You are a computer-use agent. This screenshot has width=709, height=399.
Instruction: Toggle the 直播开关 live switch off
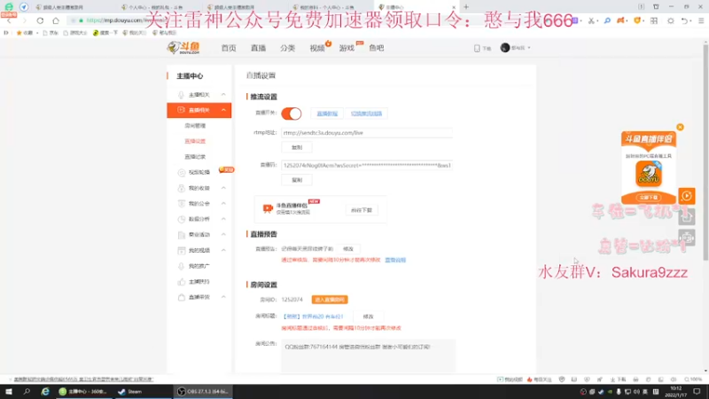292,113
